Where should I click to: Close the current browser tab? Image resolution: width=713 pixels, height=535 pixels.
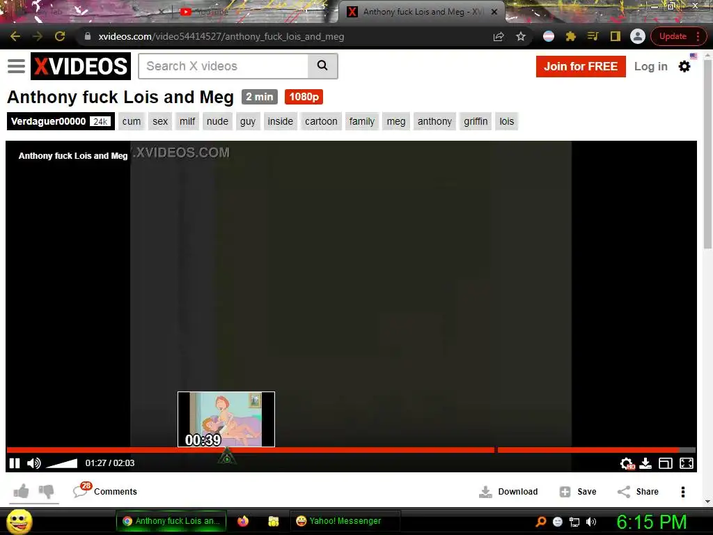(x=494, y=12)
